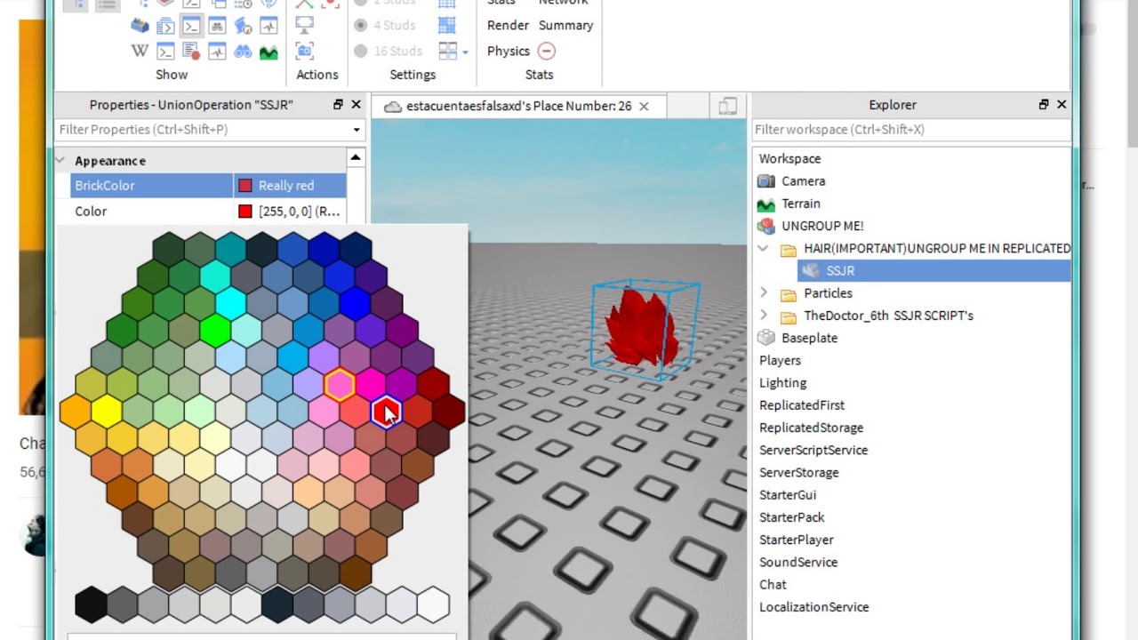
Task: Open the Filter Properties dropdown arrow
Action: 357,130
